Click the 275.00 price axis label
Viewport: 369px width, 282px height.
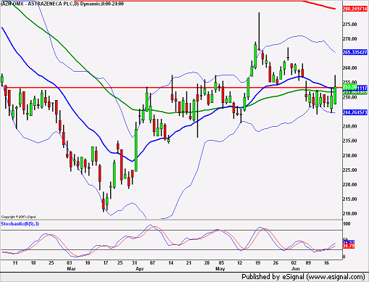click(x=349, y=25)
